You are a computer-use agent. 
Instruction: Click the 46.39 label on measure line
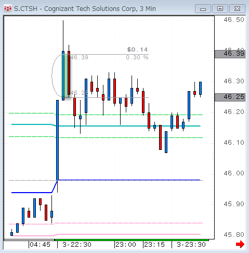pyautogui.click(x=80, y=57)
